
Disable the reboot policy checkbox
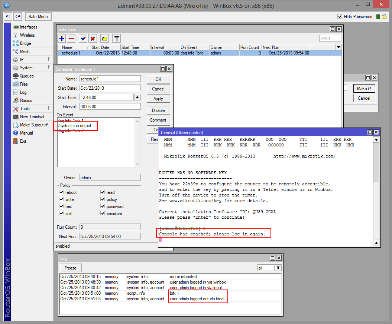tap(61, 192)
